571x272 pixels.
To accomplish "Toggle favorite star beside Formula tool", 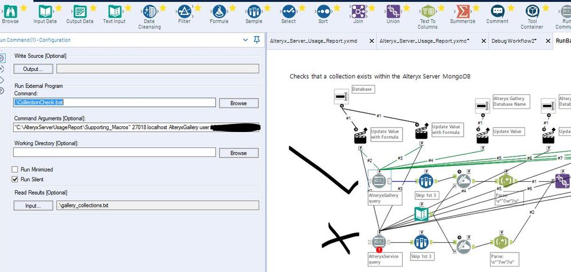I will (232, 7).
